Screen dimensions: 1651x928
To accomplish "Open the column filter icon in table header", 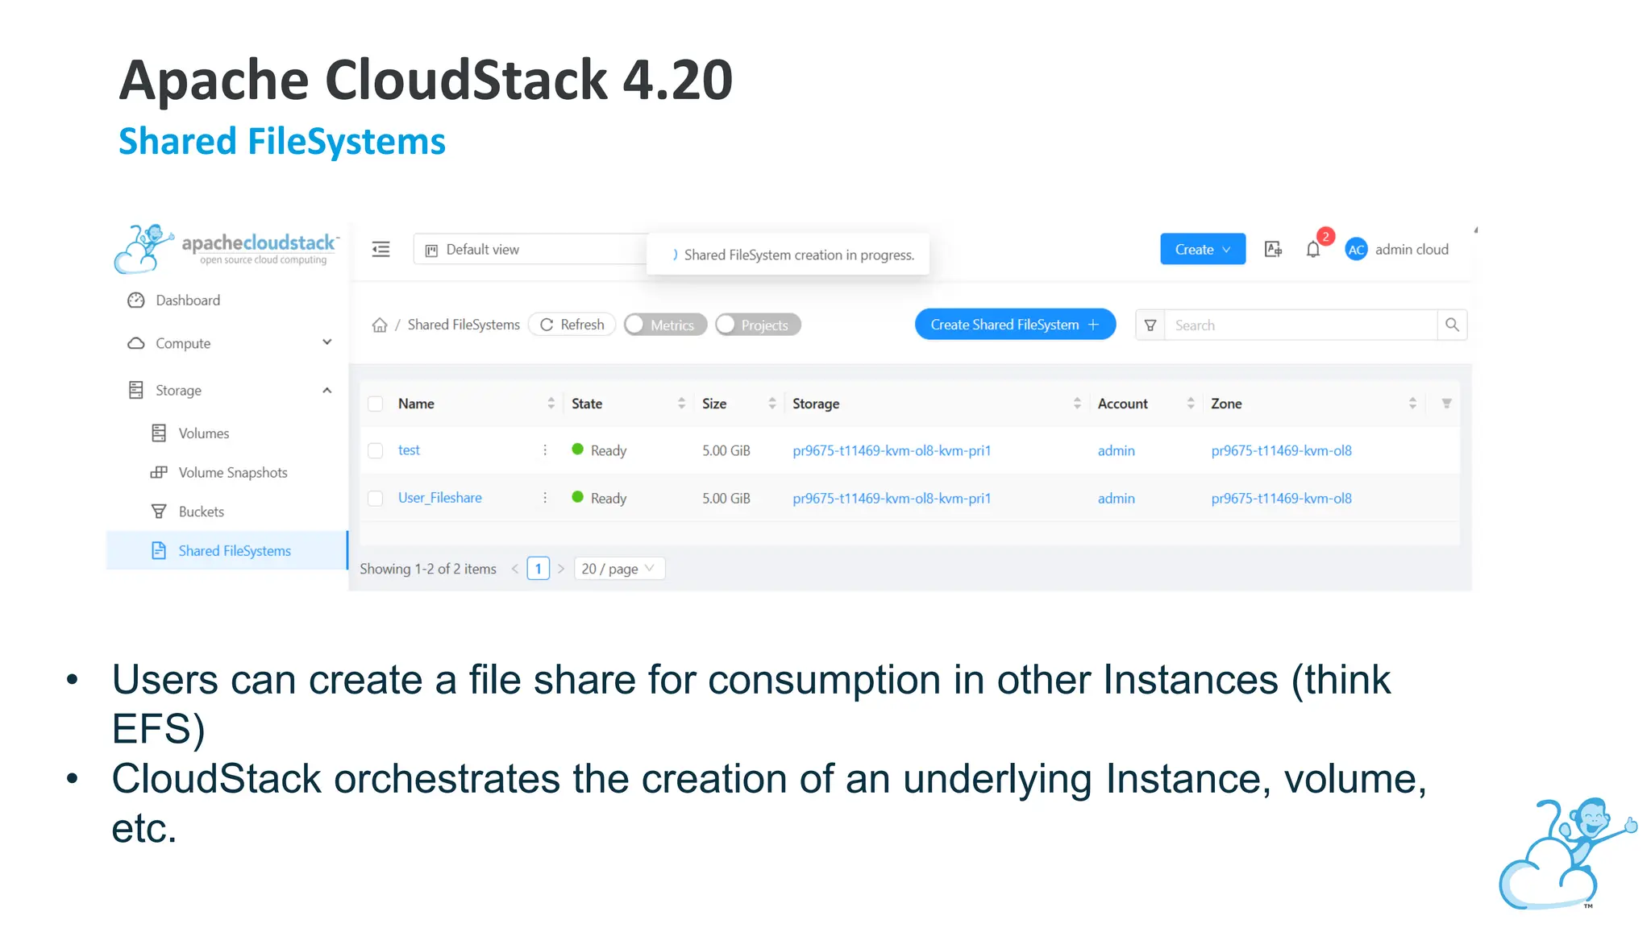I will point(1446,404).
